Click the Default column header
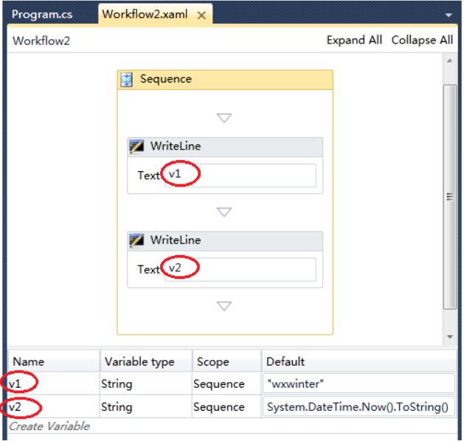This screenshot has height=441, width=464. [359, 361]
